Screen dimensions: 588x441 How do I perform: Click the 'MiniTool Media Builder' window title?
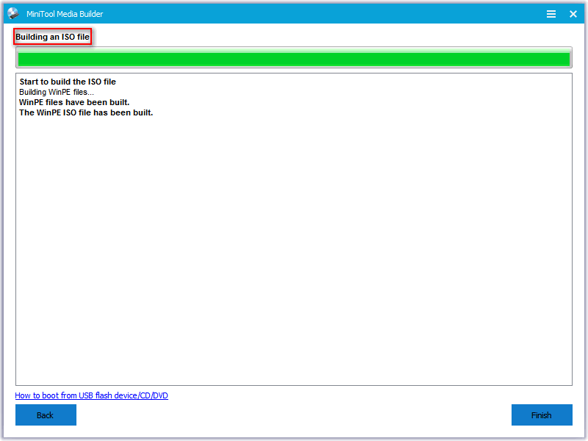click(65, 14)
